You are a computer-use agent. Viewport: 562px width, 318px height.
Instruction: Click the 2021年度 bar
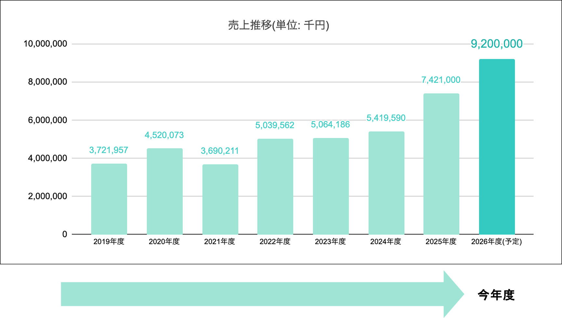coord(220,199)
